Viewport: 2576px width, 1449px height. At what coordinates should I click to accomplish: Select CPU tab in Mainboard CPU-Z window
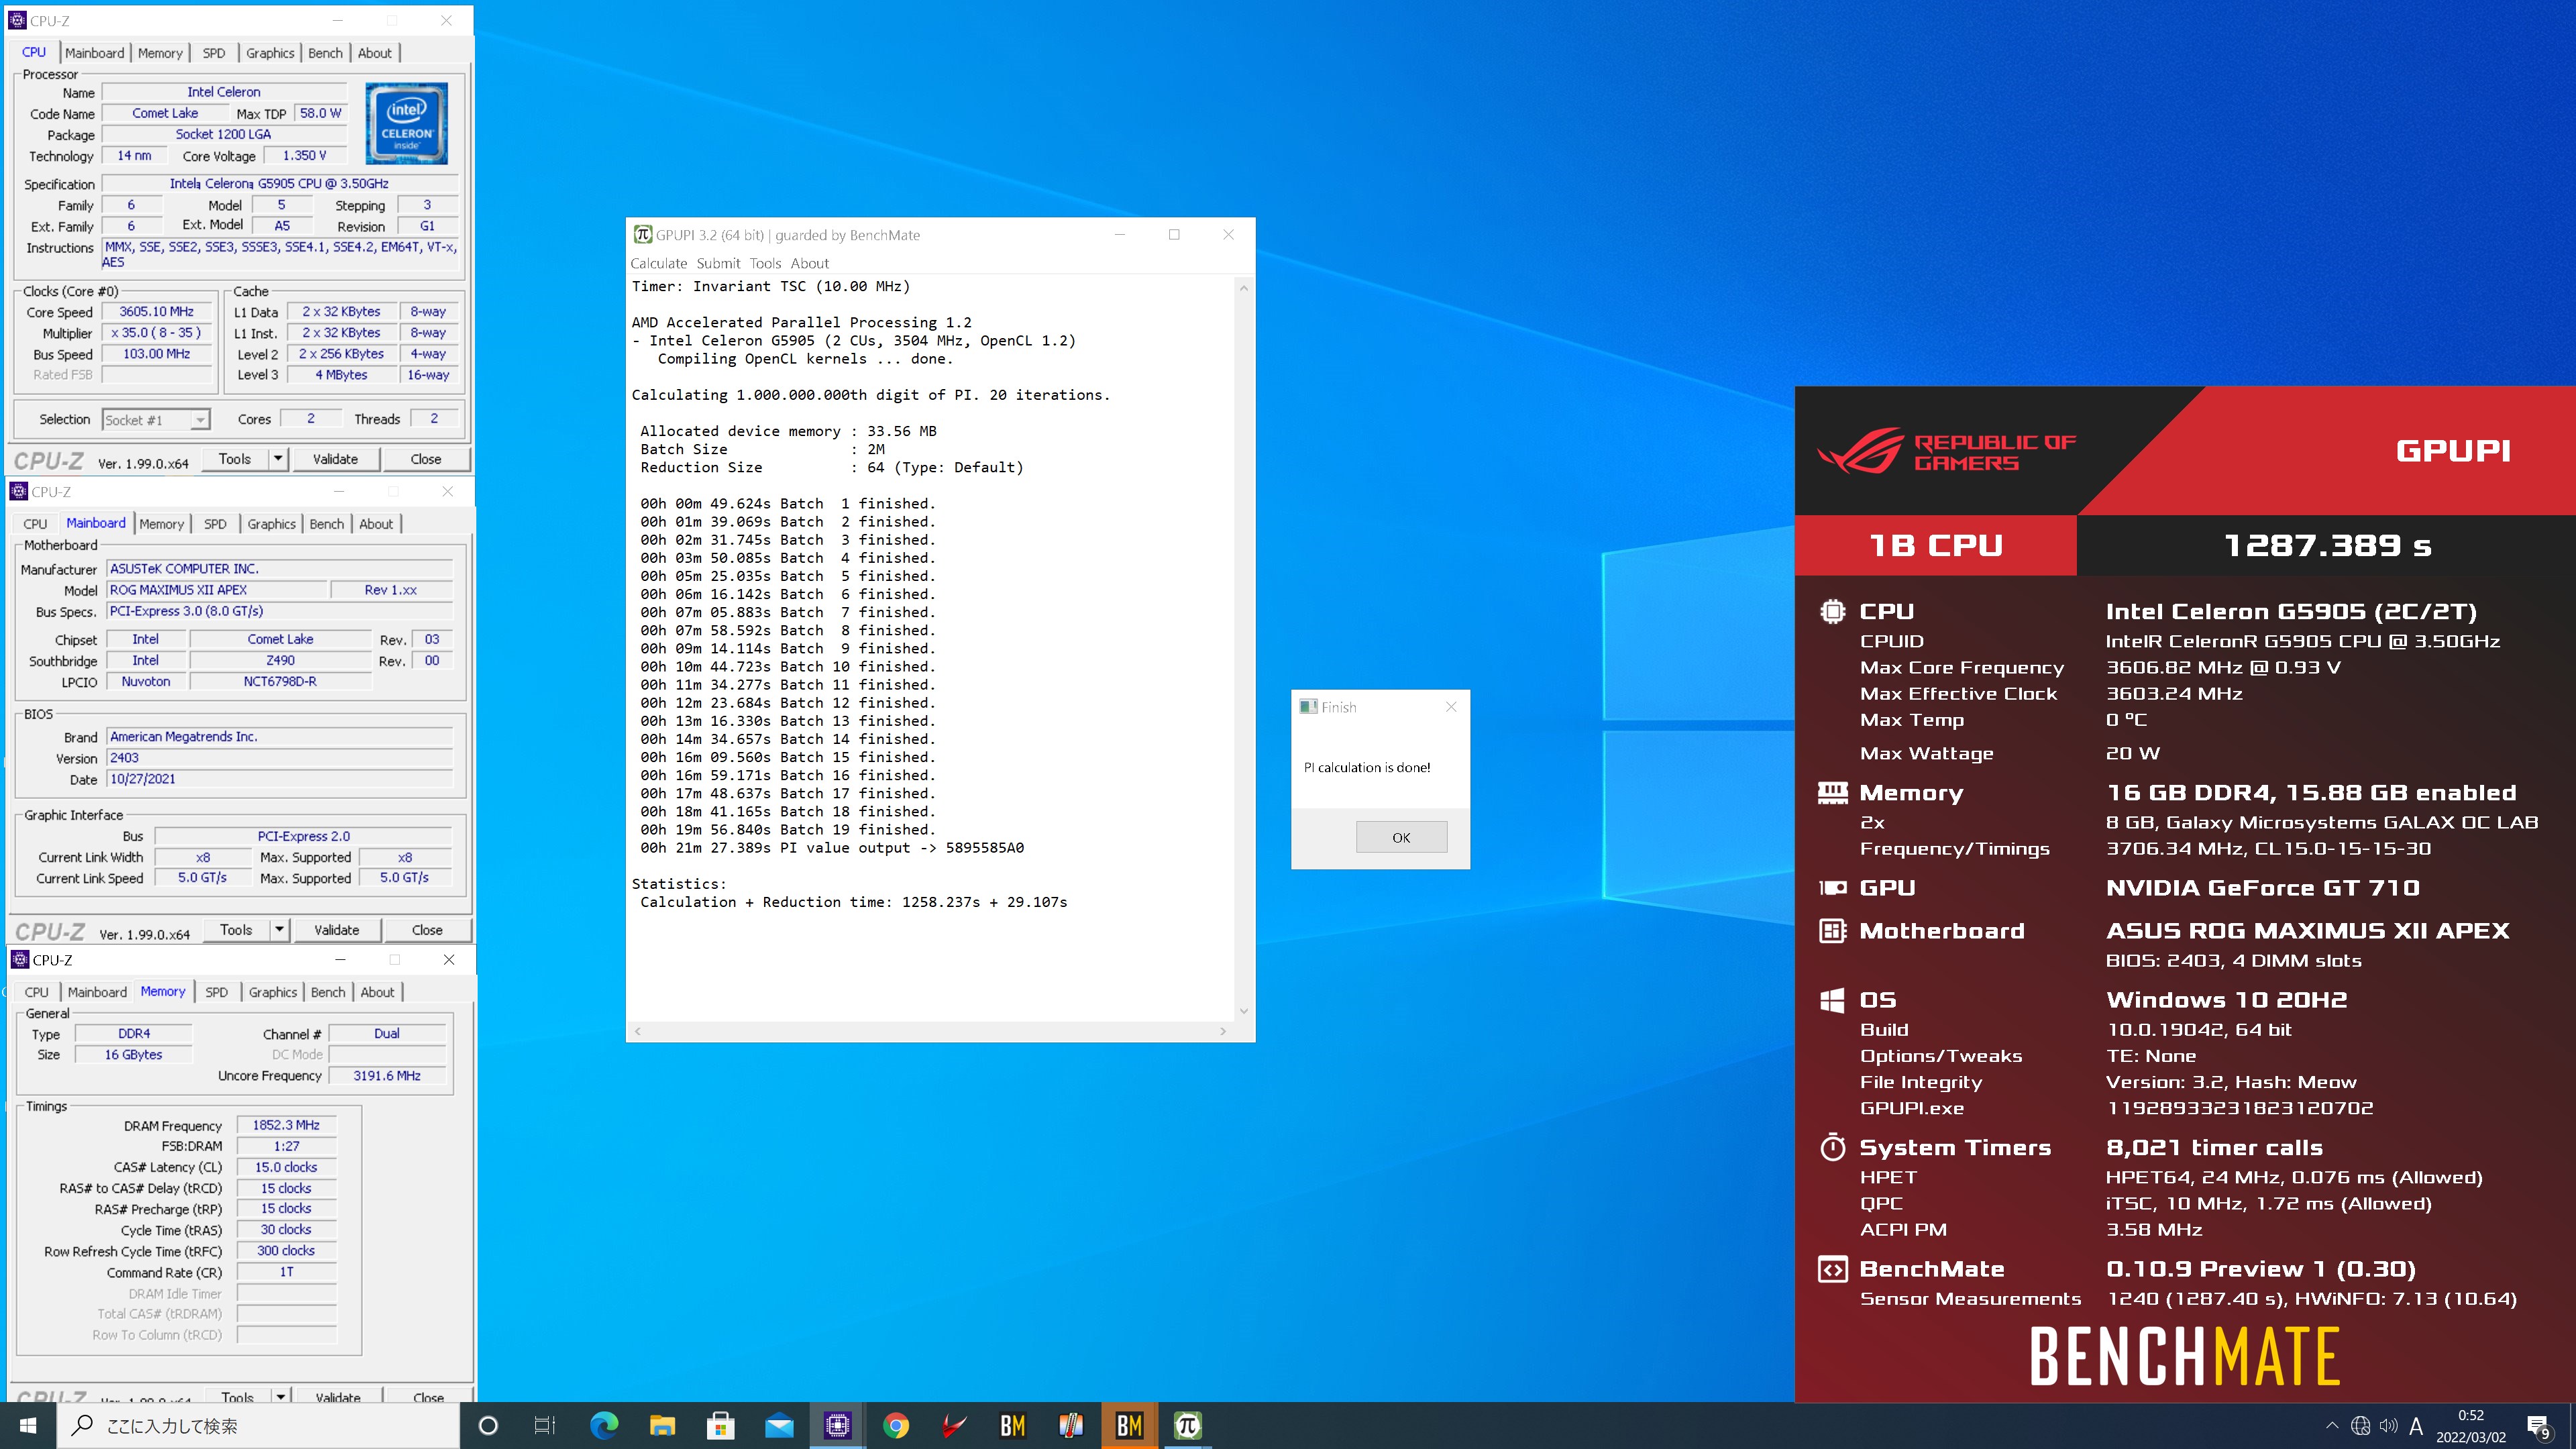point(35,524)
